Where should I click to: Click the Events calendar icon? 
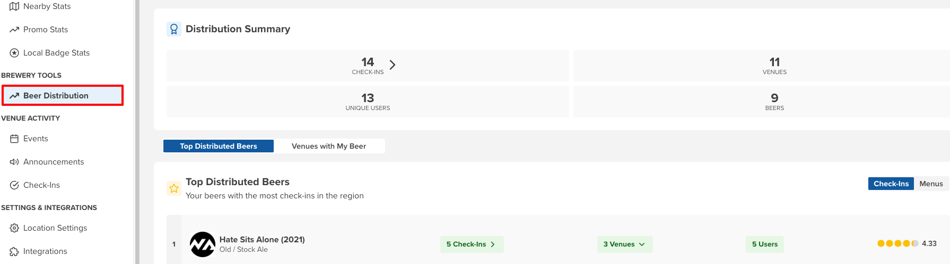pos(14,139)
